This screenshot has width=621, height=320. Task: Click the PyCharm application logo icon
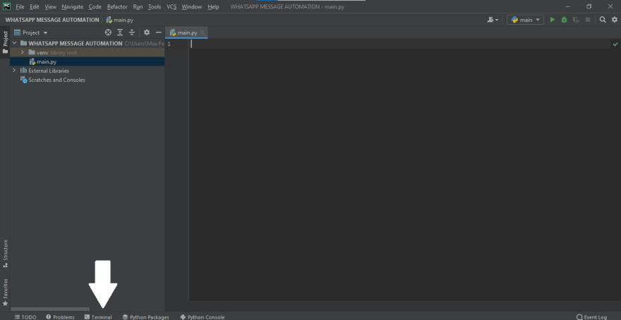[x=6, y=6]
